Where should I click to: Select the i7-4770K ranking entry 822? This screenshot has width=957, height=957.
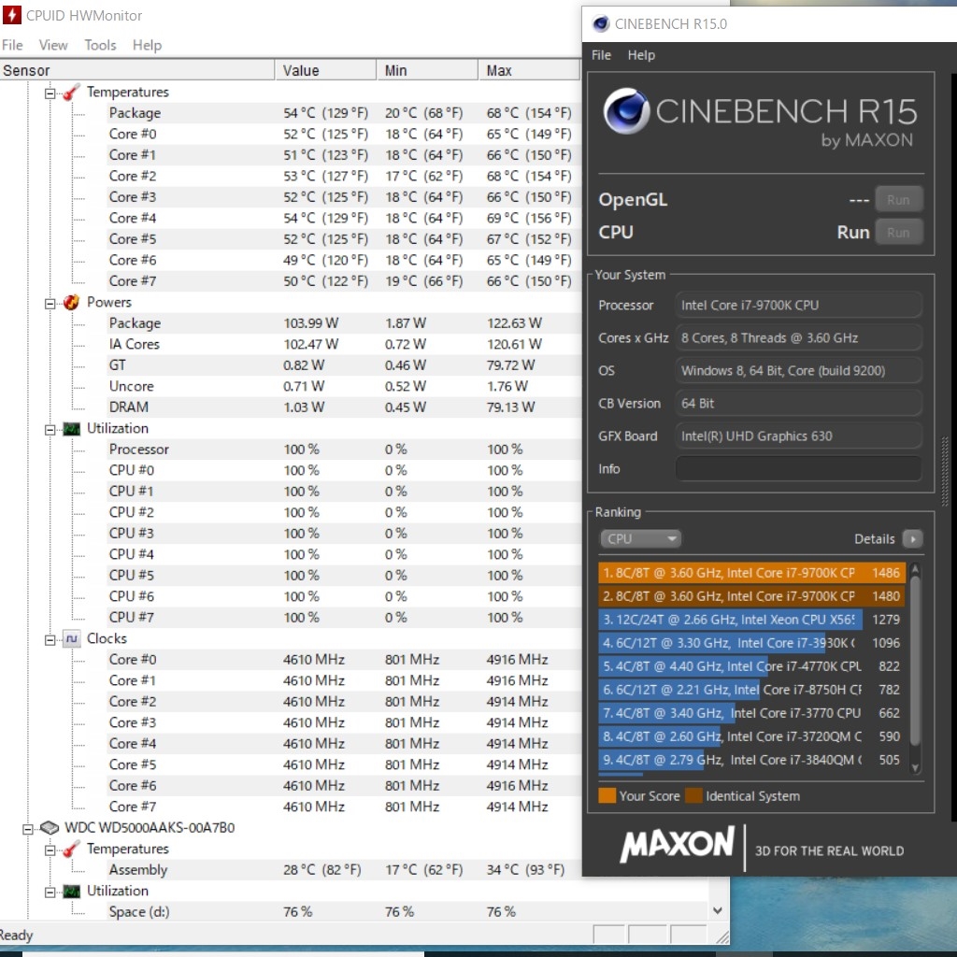pos(751,666)
